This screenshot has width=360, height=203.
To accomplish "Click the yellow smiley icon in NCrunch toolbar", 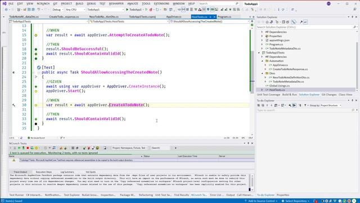I will pos(97,148).
